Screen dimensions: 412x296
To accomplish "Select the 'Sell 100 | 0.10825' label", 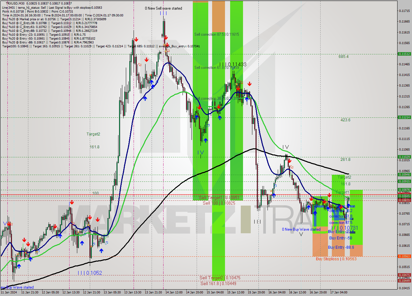I will (x=219, y=203).
